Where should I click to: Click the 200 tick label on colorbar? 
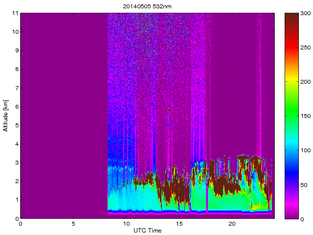[306, 82]
